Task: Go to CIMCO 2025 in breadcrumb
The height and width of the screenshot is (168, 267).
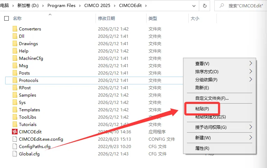Action: (97, 6)
